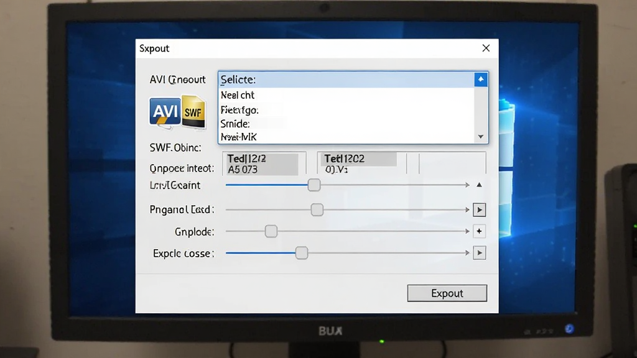Select the last visible list item ending in MK
The height and width of the screenshot is (358, 637).
tap(346, 137)
